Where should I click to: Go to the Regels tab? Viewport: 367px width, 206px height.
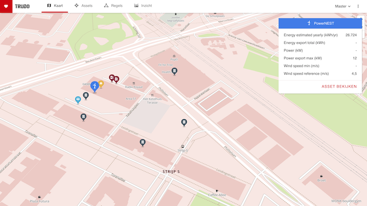[113, 6]
